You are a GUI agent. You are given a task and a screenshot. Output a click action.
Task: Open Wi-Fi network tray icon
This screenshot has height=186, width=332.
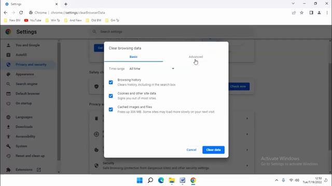point(292,180)
